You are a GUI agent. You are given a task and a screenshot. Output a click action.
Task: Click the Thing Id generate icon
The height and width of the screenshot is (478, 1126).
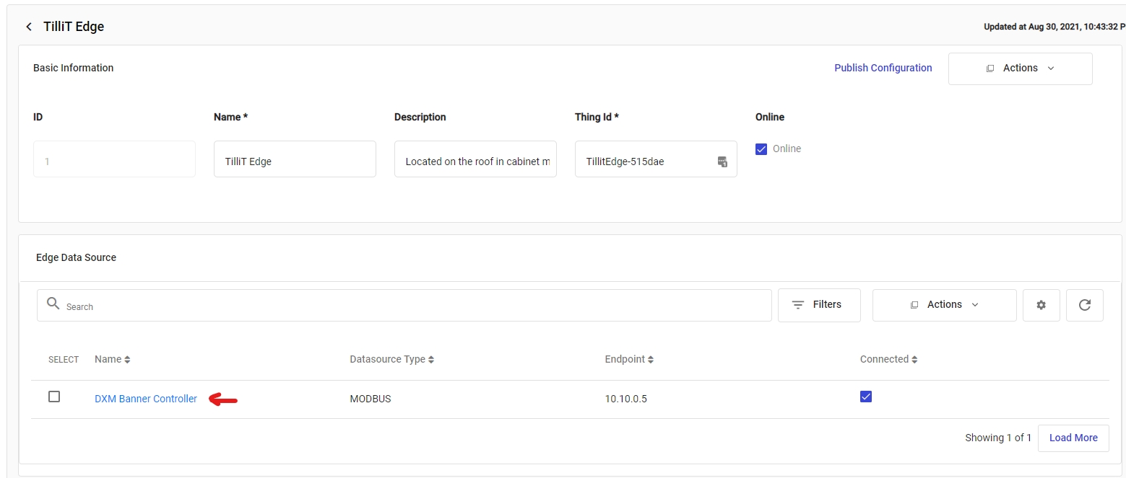[x=722, y=161]
